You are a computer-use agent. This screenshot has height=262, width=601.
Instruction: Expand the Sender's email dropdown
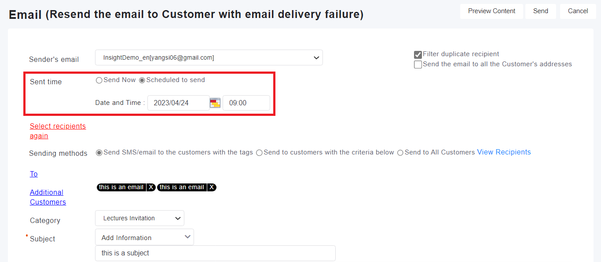(x=209, y=57)
